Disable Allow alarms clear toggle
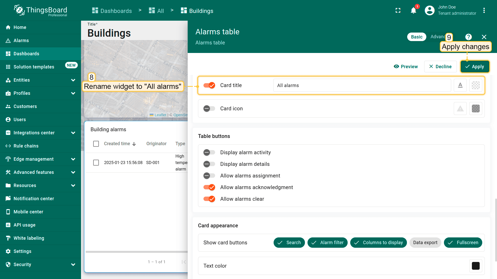The height and width of the screenshot is (279, 497). point(209,199)
